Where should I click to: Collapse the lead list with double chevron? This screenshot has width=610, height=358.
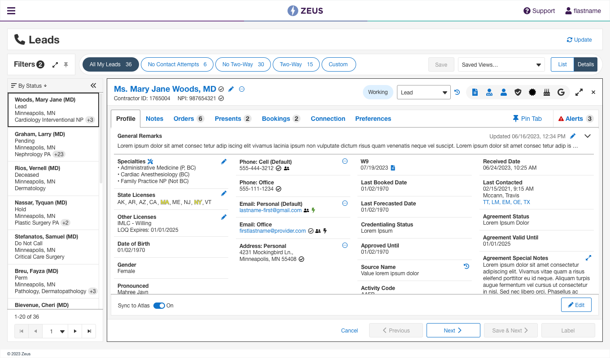tap(93, 85)
